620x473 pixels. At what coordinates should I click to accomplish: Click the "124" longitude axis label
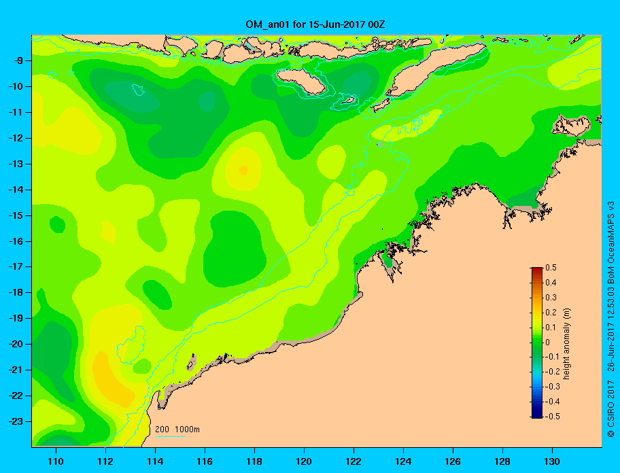click(x=403, y=461)
